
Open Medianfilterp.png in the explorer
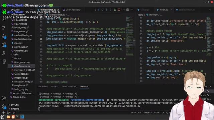click(23, 39)
